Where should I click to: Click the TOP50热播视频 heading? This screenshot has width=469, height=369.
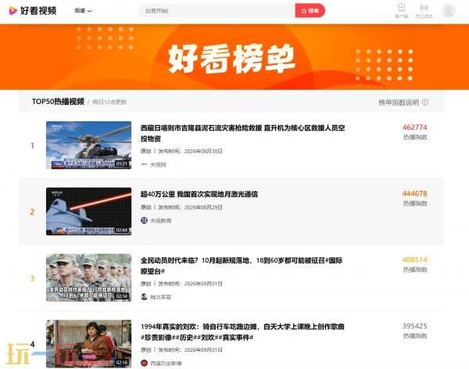click(x=58, y=102)
